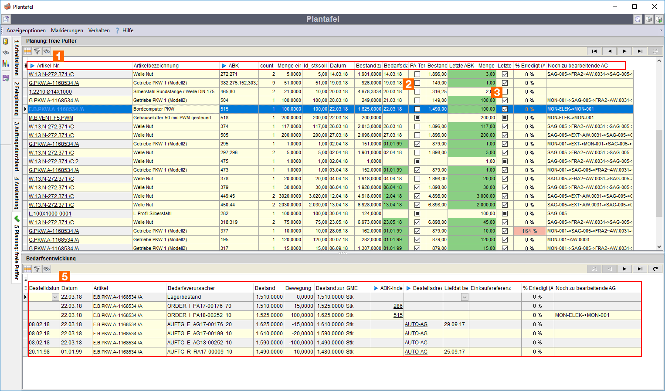Click the door exit icon in left sidebar
Viewport: 665px width, 391px height.
(x=6, y=42)
